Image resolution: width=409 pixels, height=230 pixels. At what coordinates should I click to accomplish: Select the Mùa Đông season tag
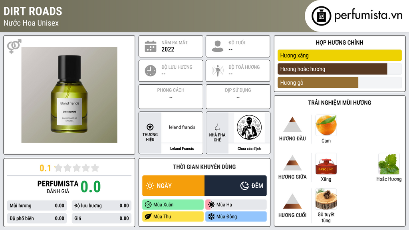[236, 216]
